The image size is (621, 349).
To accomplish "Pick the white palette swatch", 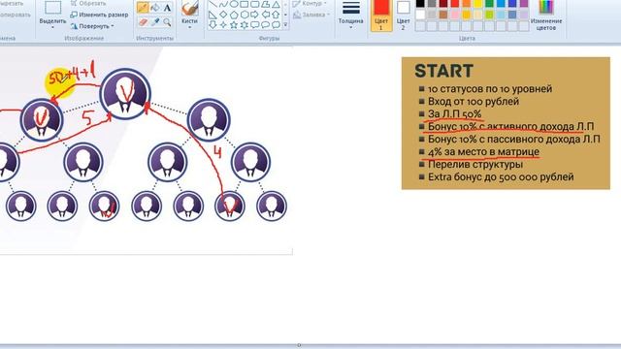I will (420, 15).
